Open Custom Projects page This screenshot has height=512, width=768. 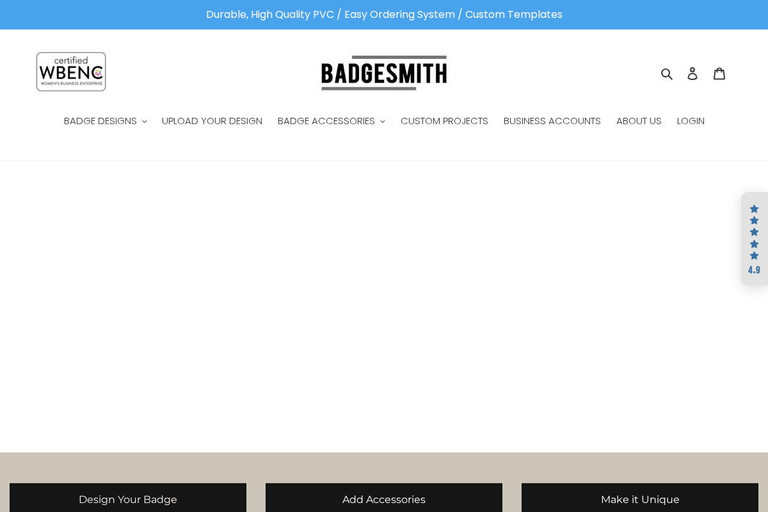click(x=444, y=121)
